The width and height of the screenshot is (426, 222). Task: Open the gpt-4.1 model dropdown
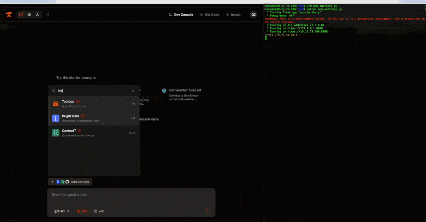coord(62,211)
